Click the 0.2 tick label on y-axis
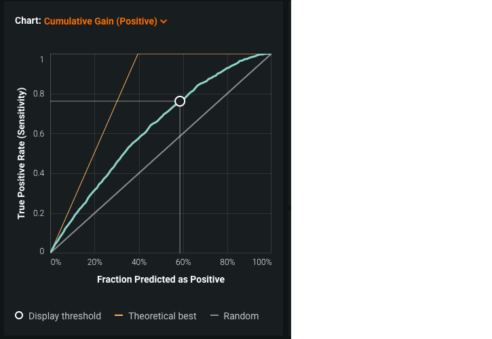 (x=38, y=213)
